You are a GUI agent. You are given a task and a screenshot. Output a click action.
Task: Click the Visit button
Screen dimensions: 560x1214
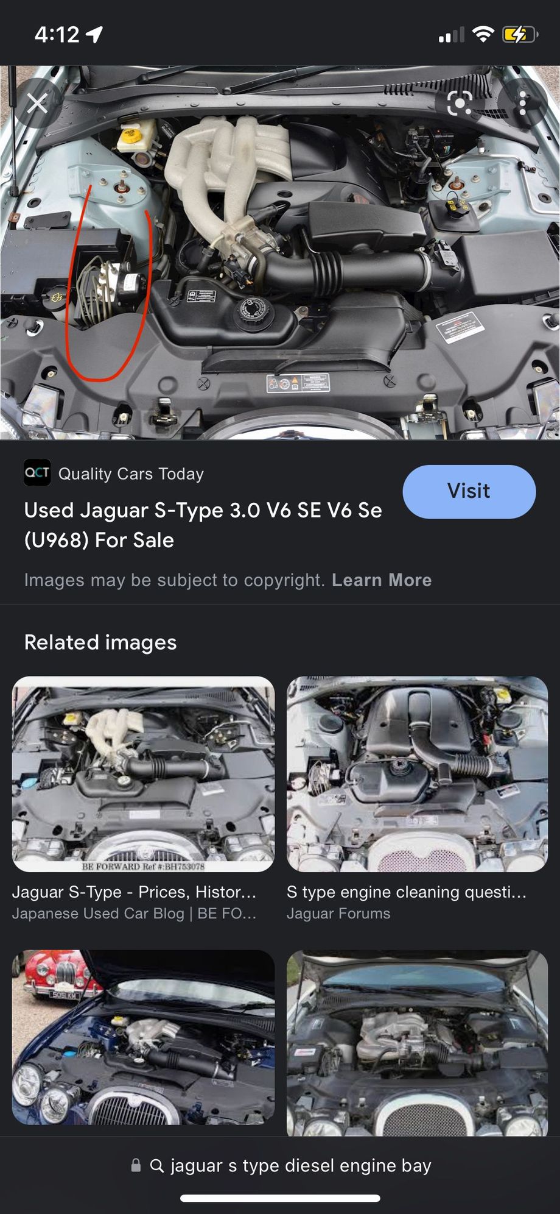click(x=469, y=492)
